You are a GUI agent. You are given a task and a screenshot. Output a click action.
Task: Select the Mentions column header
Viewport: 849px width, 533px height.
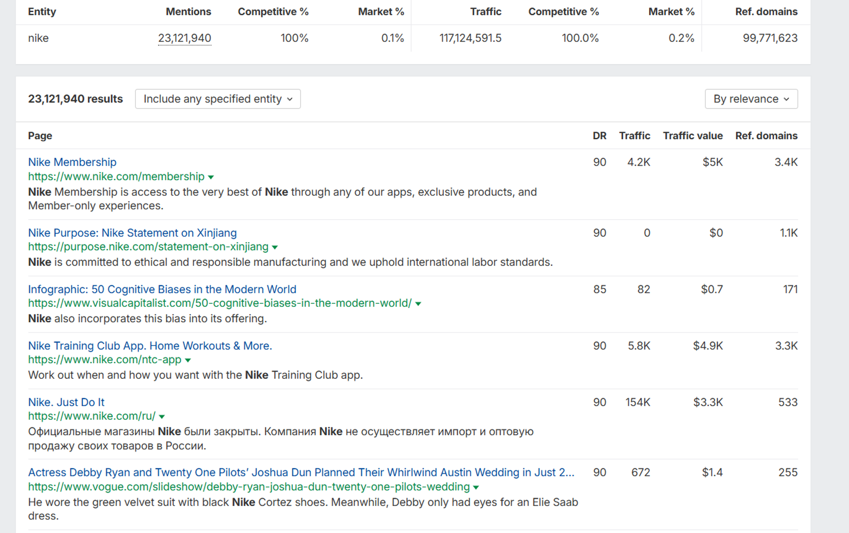click(x=188, y=12)
